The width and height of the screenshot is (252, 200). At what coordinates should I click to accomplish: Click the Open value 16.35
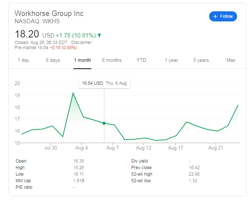(79, 161)
